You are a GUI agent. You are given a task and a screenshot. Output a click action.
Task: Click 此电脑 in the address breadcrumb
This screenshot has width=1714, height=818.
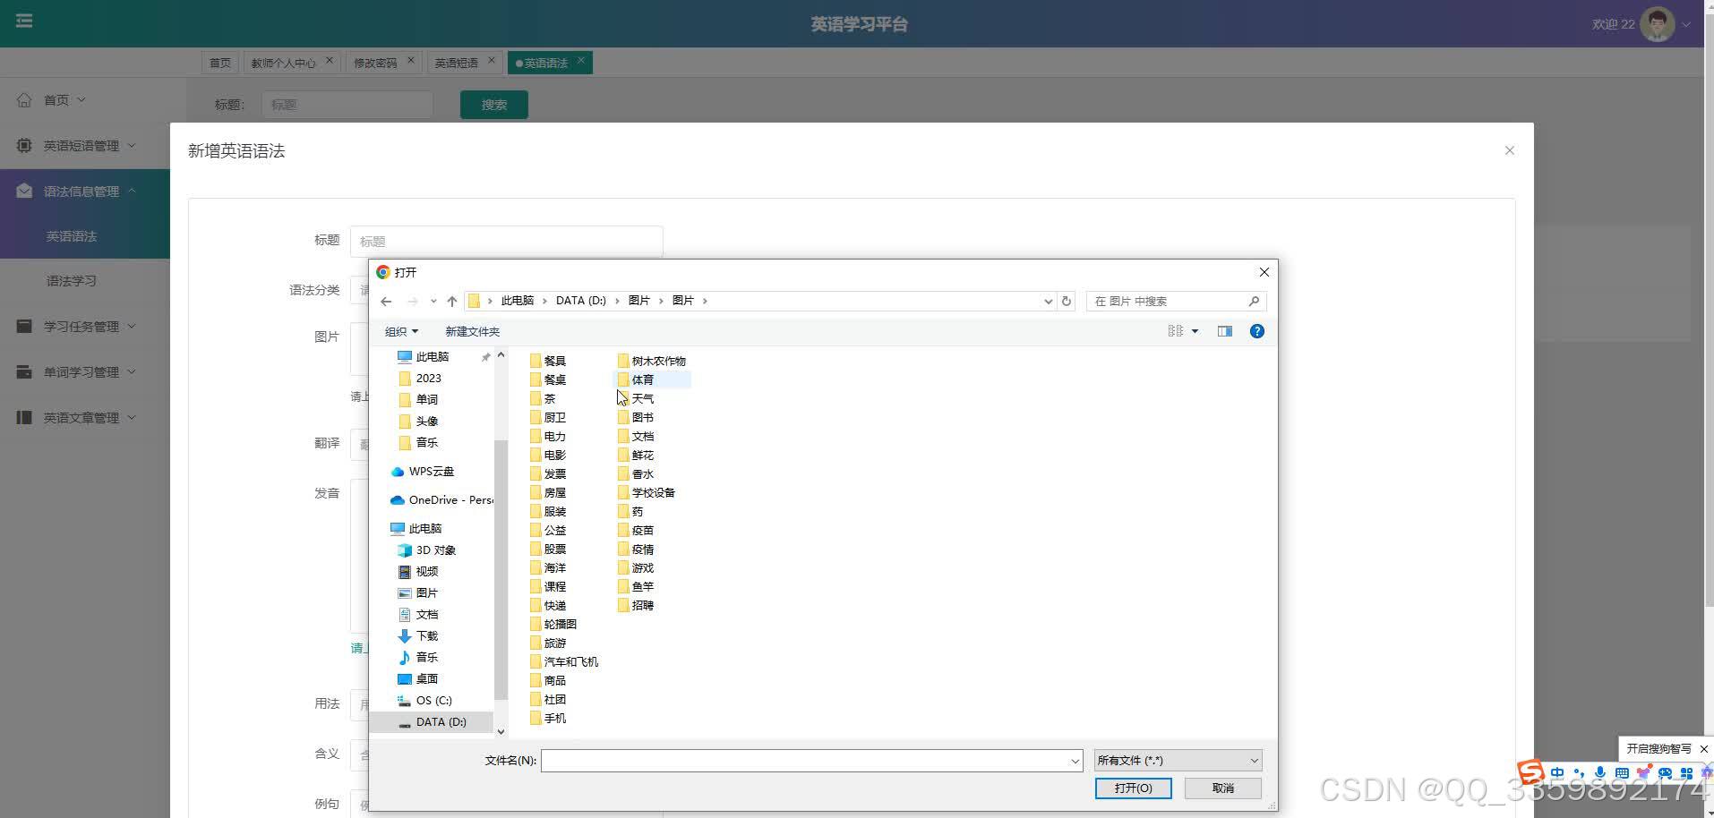tap(518, 301)
